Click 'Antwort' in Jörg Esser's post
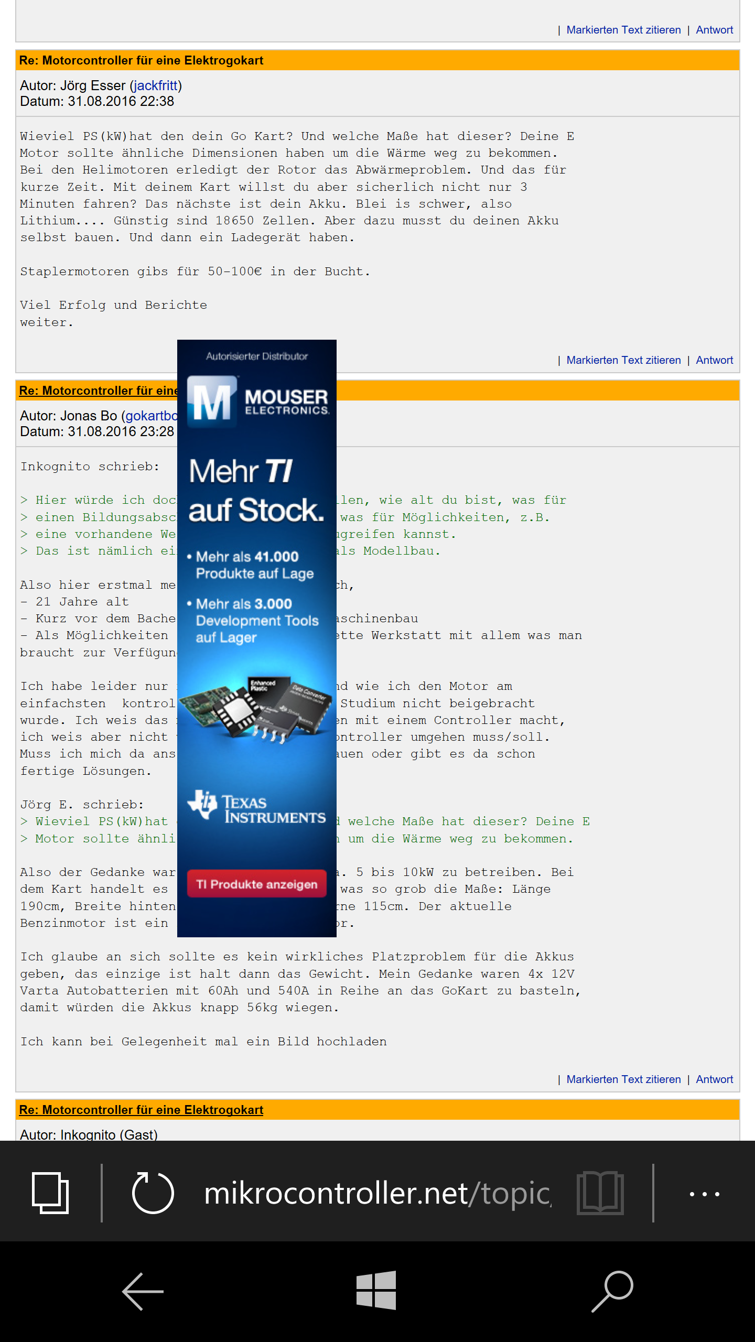This screenshot has height=1342, width=755. tap(714, 360)
